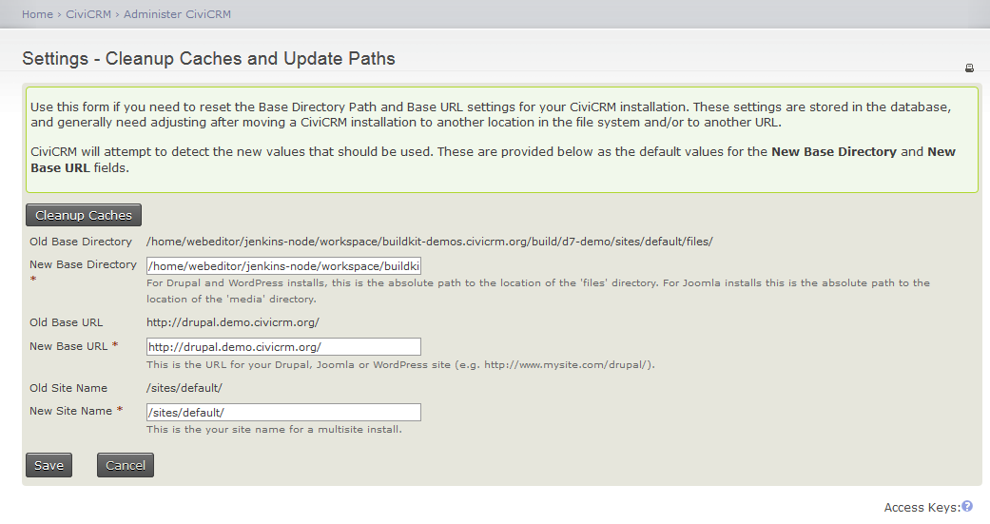Navigate to Administer CiviCRM breadcrumb
This screenshot has height=524, width=990.
pos(178,14)
